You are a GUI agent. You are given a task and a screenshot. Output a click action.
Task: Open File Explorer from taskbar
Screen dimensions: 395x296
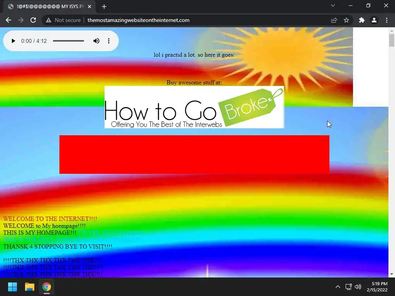tap(29, 287)
